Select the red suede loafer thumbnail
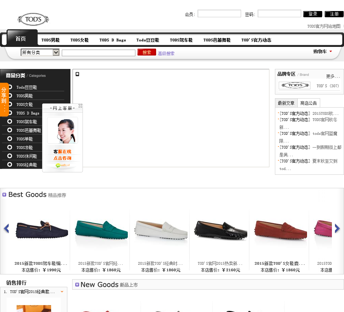344x312 pixels. coord(280,230)
